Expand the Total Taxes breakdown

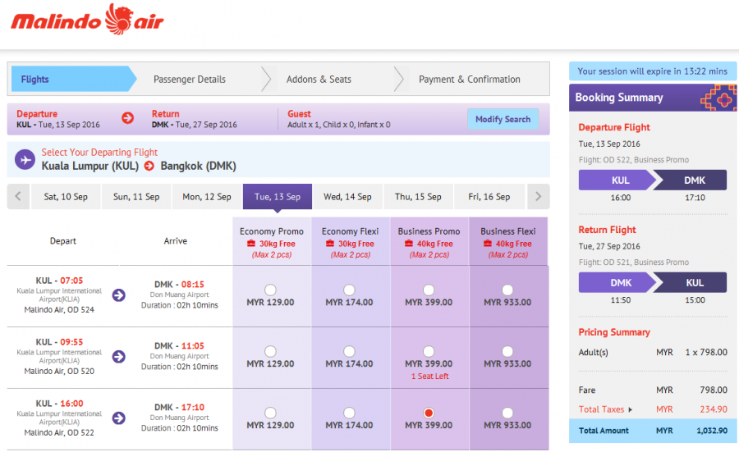[631, 409]
